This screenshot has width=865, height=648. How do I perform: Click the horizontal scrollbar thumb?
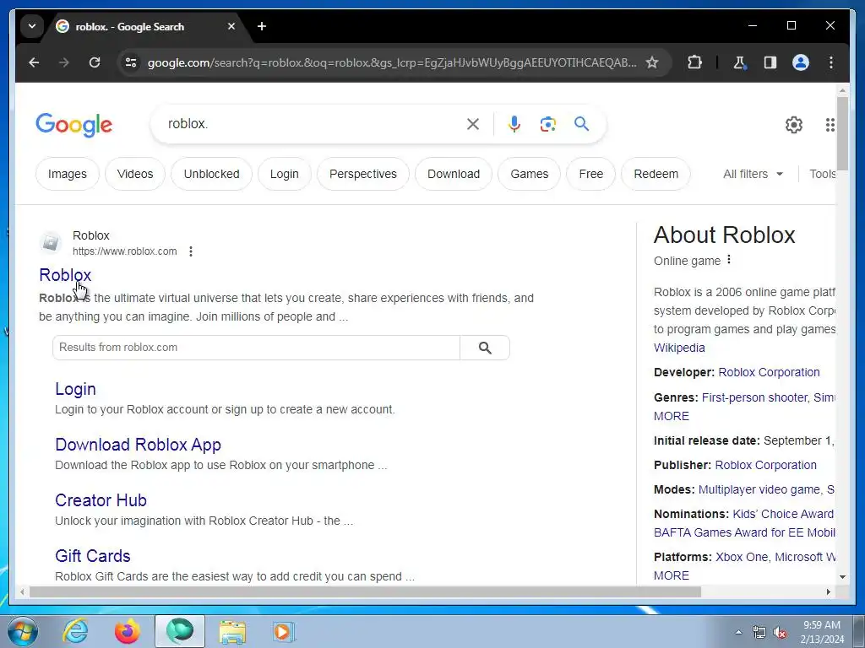(x=365, y=591)
